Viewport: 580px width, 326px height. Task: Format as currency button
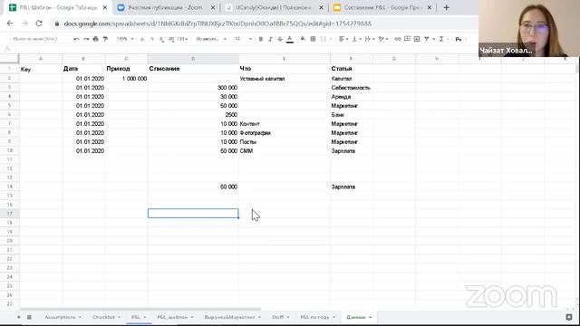click(143, 39)
